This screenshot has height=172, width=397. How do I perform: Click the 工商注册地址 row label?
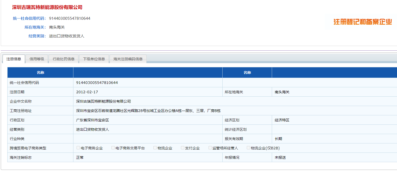pos(21,111)
